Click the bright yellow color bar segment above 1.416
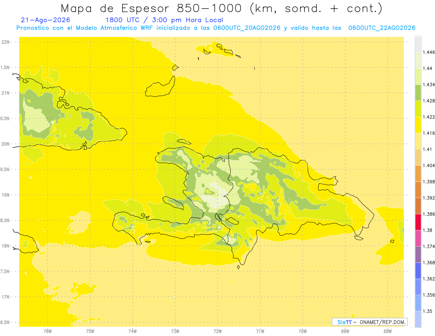The height and width of the screenshot is (336, 435). (418, 125)
